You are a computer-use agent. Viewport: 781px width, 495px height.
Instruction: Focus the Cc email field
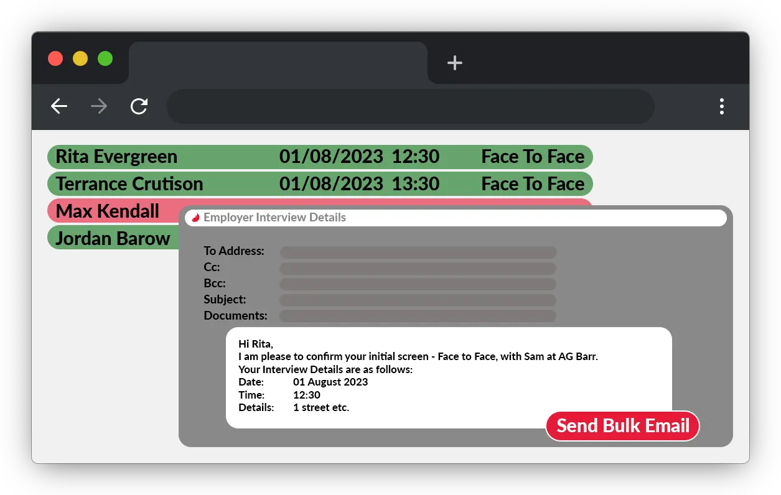click(418, 268)
